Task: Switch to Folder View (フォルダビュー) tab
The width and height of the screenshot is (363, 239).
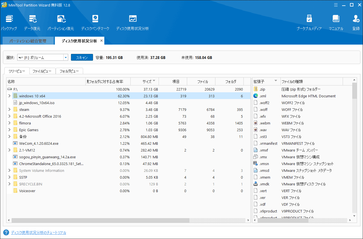Action: point(69,71)
